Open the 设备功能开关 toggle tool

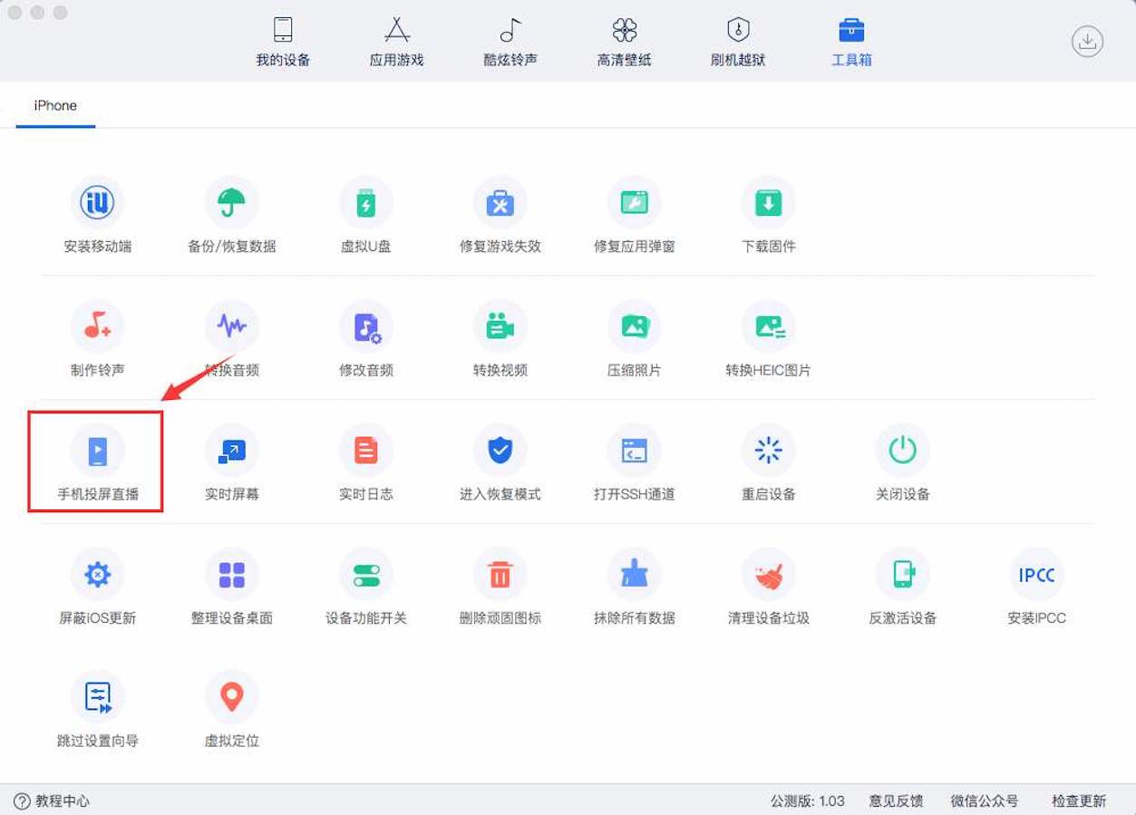[x=365, y=575]
